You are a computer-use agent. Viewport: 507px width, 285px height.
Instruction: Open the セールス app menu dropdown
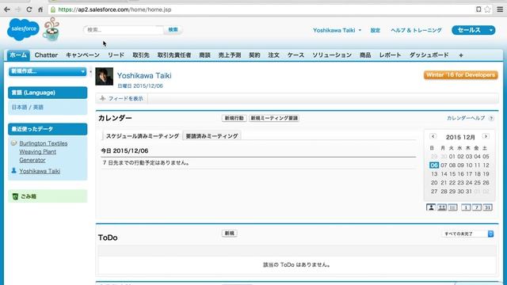(474, 30)
